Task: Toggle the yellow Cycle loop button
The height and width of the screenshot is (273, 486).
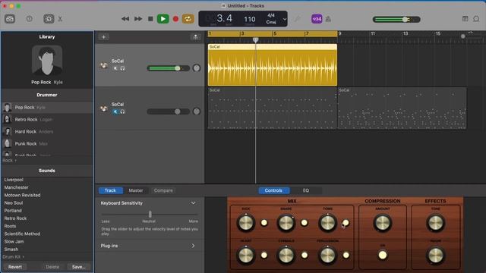Action: click(188, 19)
